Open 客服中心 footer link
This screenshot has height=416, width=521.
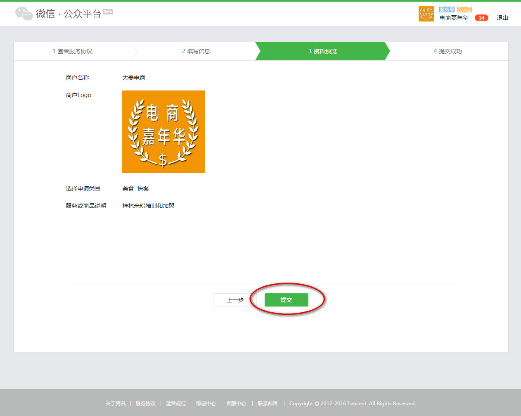click(x=236, y=404)
